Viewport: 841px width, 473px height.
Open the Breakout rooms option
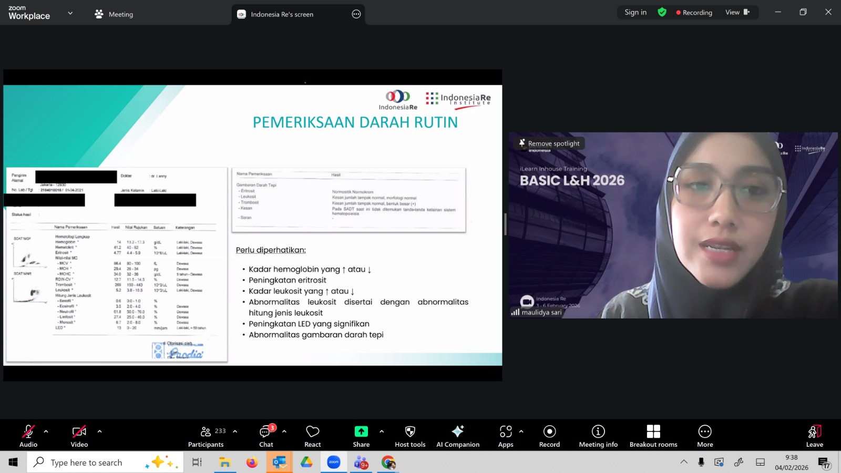[653, 436]
